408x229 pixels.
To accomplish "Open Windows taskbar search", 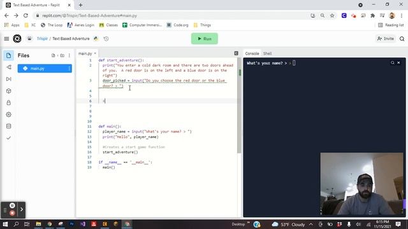I will [16, 224].
